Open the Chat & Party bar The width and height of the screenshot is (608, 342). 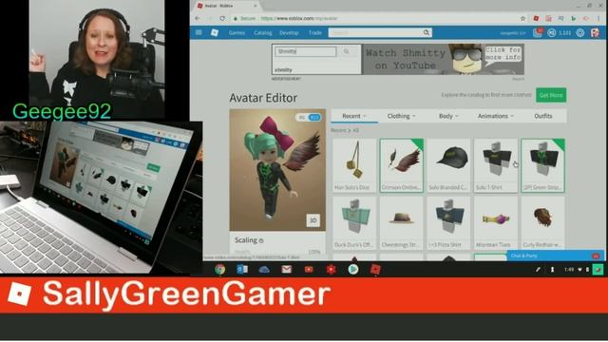(555, 256)
